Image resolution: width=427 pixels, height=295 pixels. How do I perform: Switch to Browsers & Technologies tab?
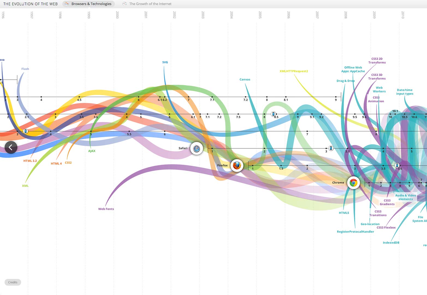(88, 4)
